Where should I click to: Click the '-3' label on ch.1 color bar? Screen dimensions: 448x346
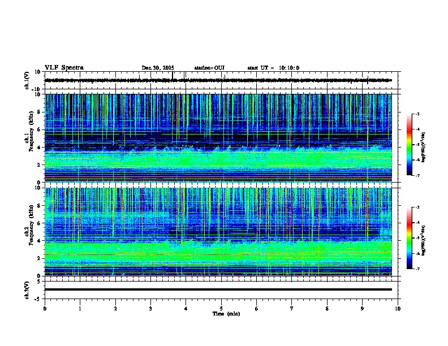point(417,114)
